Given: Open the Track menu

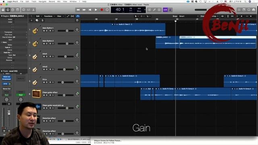Looking at the screenshot, I should coord(34,2).
